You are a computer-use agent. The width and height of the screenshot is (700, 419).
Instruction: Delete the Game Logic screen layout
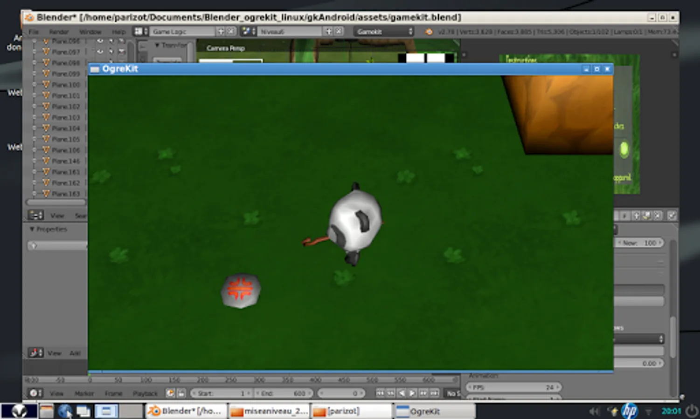point(231,31)
